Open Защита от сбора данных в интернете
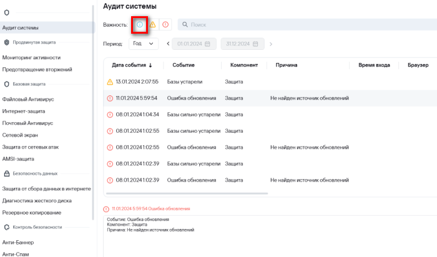Viewport: 437px width, 257px height. pos(47,189)
